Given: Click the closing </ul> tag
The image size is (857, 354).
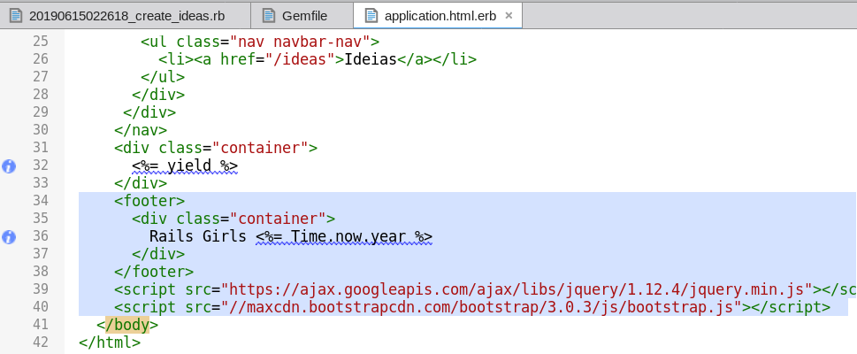Looking at the screenshot, I should 163,77.
